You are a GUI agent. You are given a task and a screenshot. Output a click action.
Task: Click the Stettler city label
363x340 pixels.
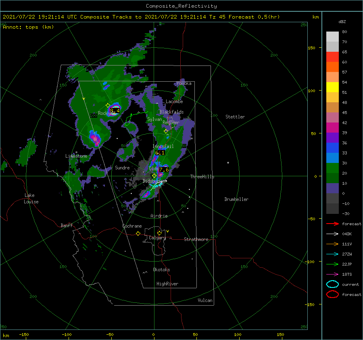coord(235,117)
